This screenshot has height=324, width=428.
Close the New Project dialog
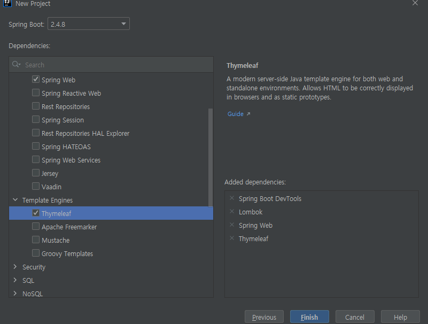coord(415,3)
